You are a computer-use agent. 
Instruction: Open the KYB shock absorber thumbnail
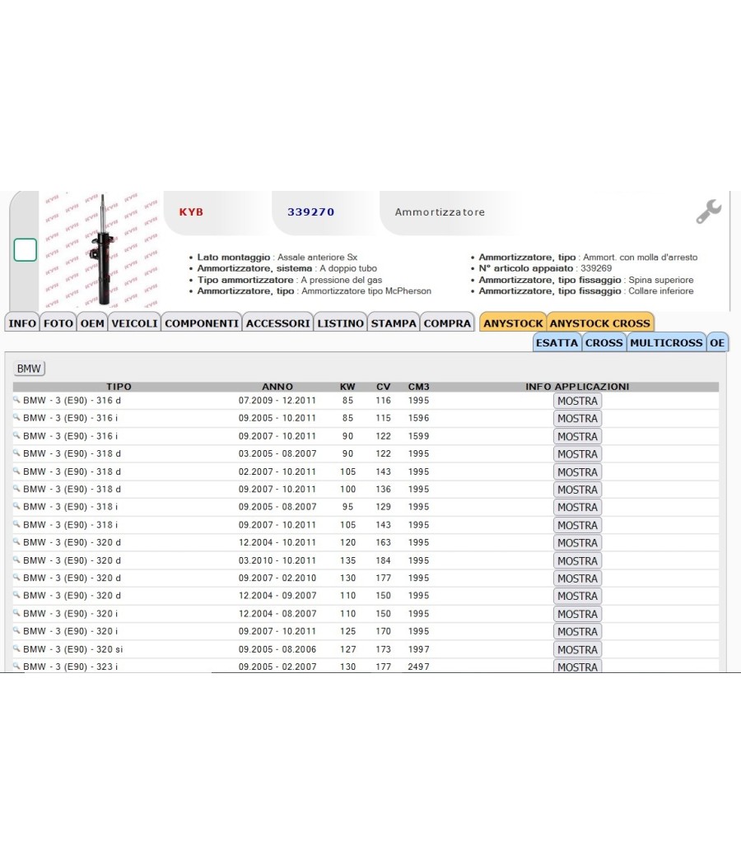(x=101, y=249)
